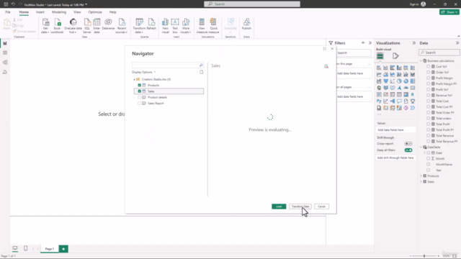Open the Help ribbon tab
The height and width of the screenshot is (259, 461).
[112, 12]
